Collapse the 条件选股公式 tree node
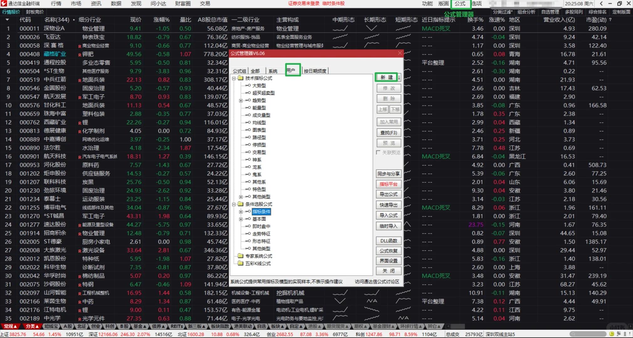This screenshot has width=633, height=338. 234,204
